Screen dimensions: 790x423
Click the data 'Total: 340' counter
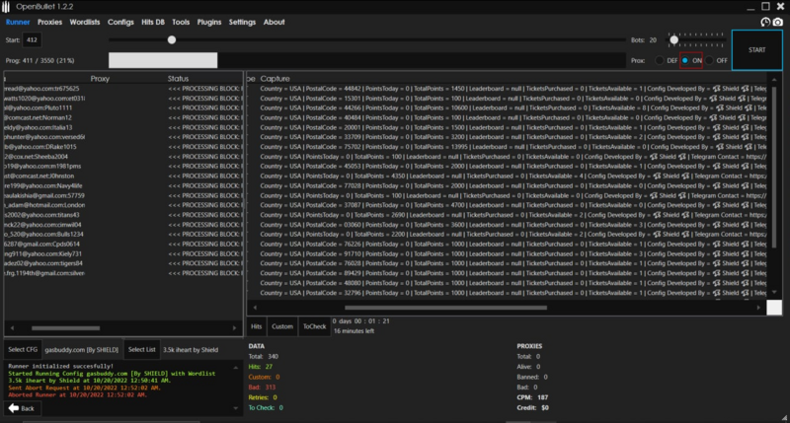pos(264,356)
